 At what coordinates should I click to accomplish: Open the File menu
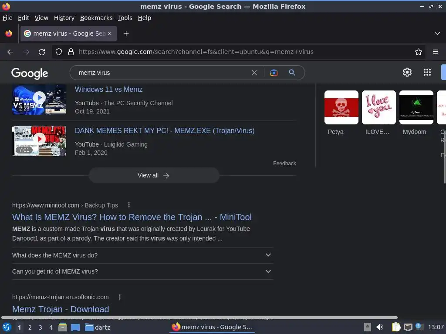(7, 18)
